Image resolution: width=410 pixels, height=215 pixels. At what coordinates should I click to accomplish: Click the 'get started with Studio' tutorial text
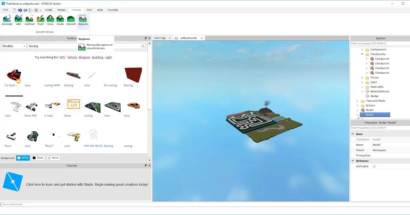pos(87,185)
